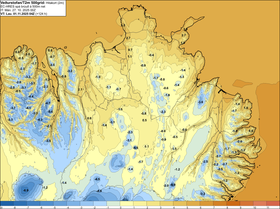Click the '(+124 h)' forecast offset
The width and height of the screenshot is (280, 209).
pyautogui.click(x=41, y=14)
